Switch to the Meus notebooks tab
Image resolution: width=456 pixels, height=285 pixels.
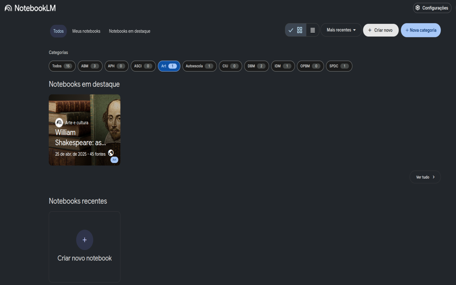(x=86, y=31)
